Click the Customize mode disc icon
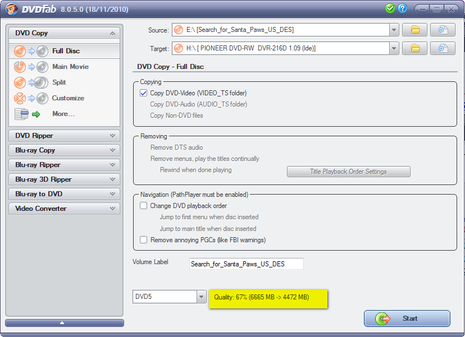 coord(31,98)
